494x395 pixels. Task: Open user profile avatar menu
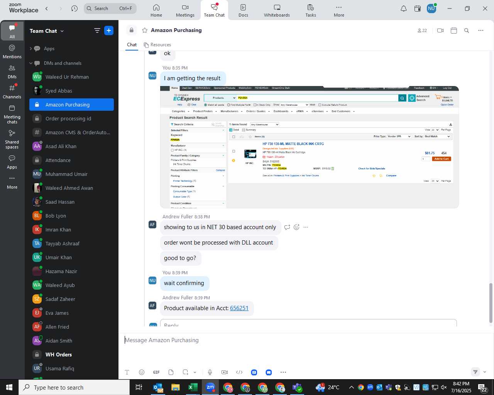click(x=431, y=8)
